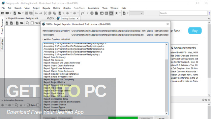Select 'Report: Program Unit Cross Reference' line
The height and width of the screenshot is (119, 211).
point(62,63)
